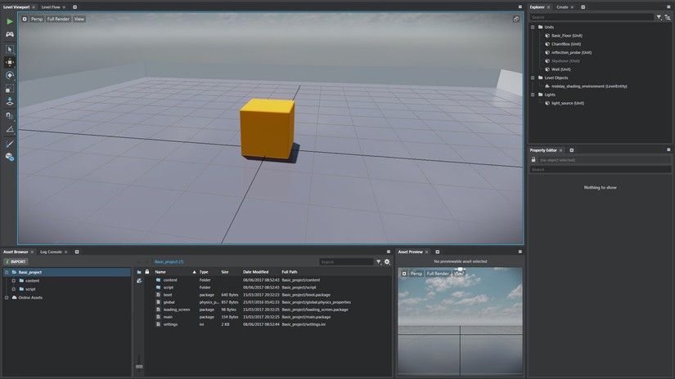Open the Property Editor panel menu icon
The image size is (675, 379).
coord(668,150)
